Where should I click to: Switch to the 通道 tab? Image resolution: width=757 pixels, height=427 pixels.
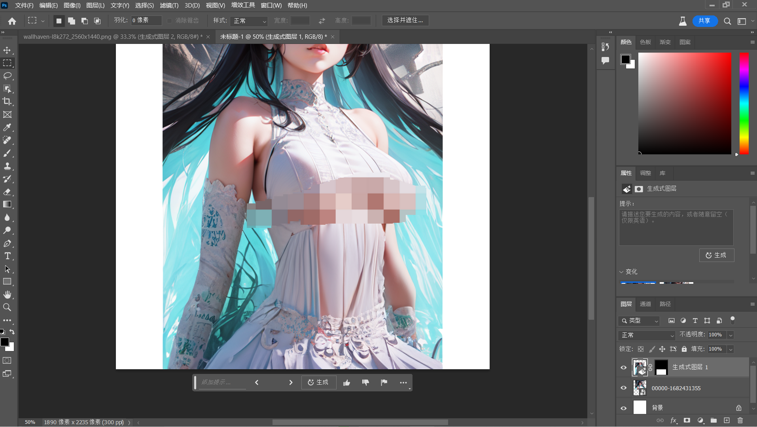point(645,304)
